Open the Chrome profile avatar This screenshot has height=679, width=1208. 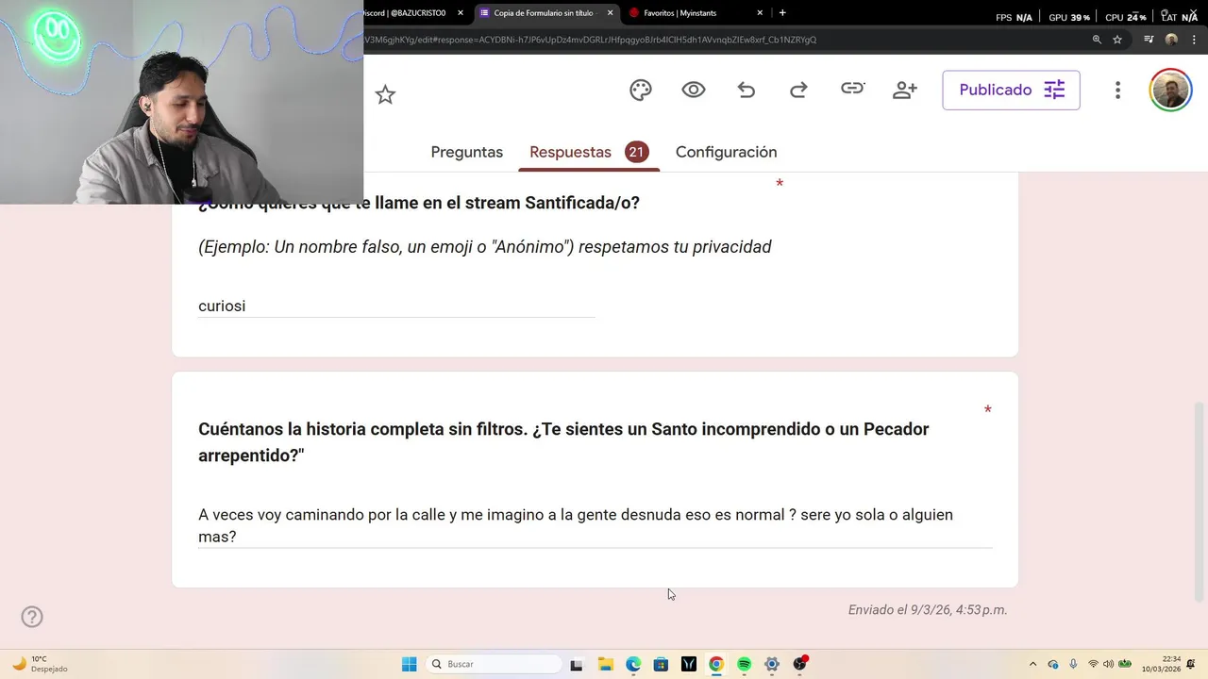point(1171,40)
